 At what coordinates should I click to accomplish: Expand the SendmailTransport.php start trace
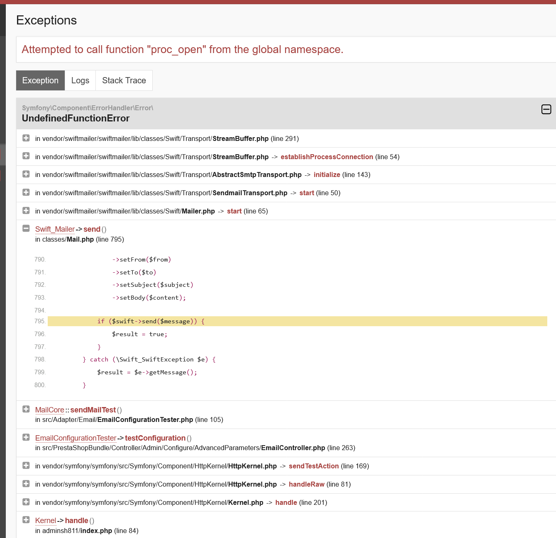26,192
